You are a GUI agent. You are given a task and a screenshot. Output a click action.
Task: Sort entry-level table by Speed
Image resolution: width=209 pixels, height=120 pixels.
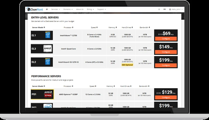coord(94,27)
